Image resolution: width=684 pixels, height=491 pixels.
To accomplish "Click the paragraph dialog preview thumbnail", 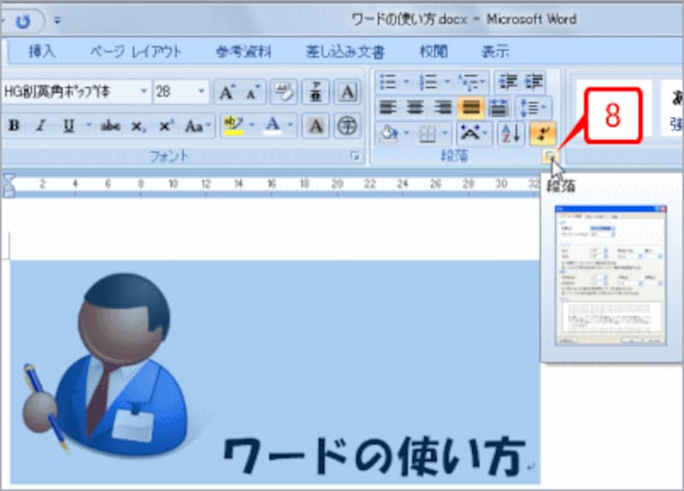I will point(610,276).
